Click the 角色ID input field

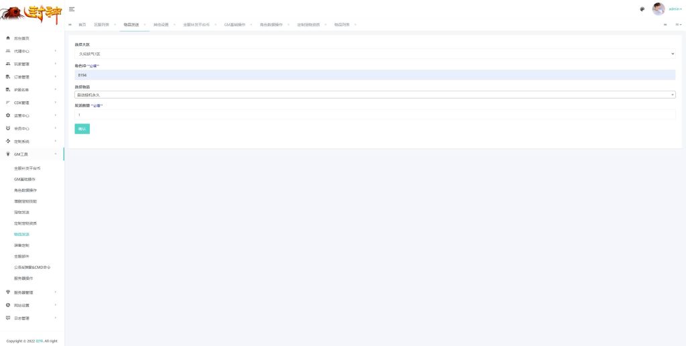pyautogui.click(x=374, y=75)
